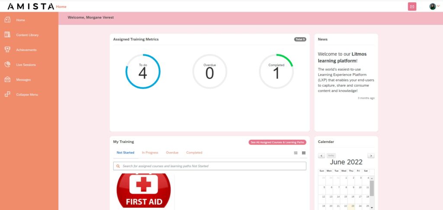The height and width of the screenshot is (210, 443).
Task: Click the calendar scrollbar thumb
Action: [372, 188]
